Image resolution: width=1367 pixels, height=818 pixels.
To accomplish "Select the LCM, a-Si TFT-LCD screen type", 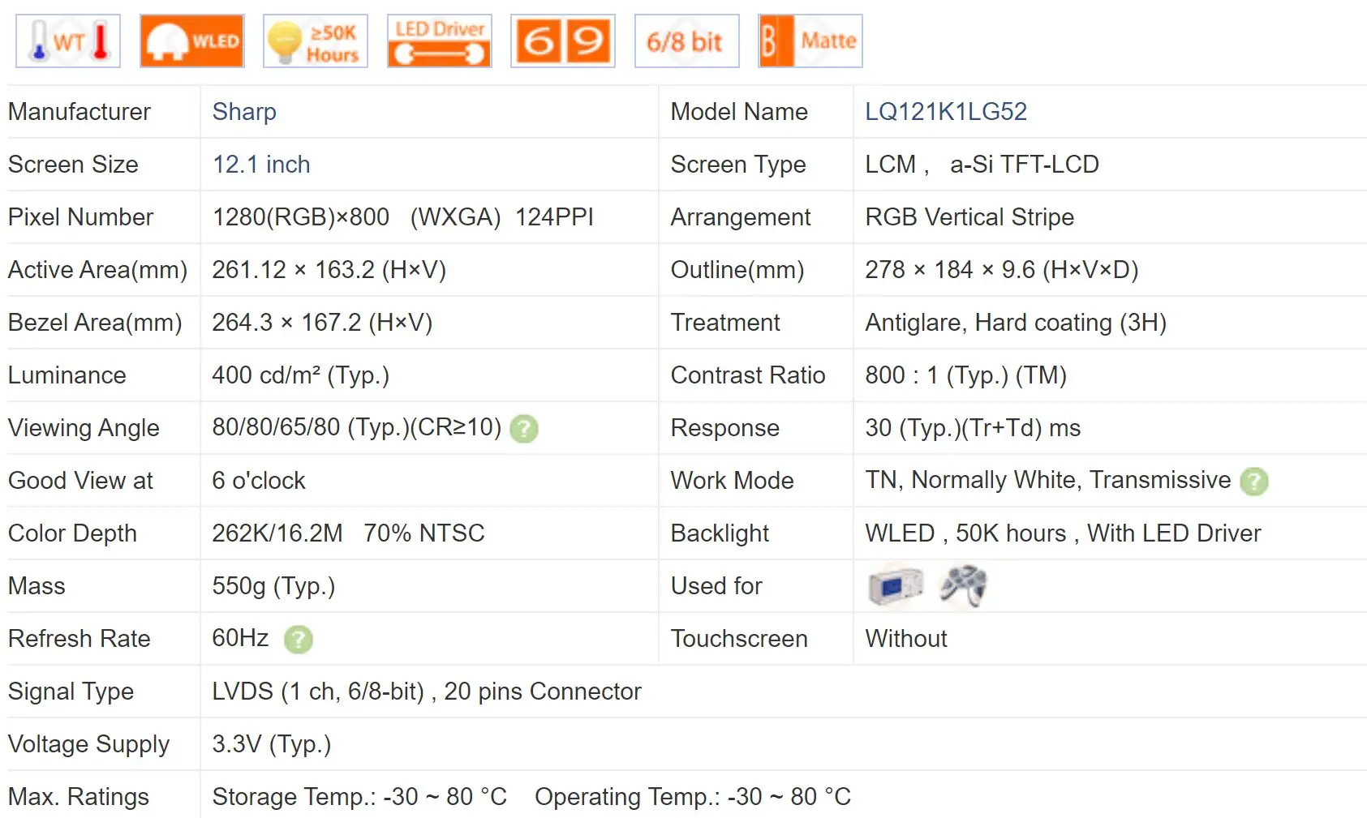I will coord(982,165).
